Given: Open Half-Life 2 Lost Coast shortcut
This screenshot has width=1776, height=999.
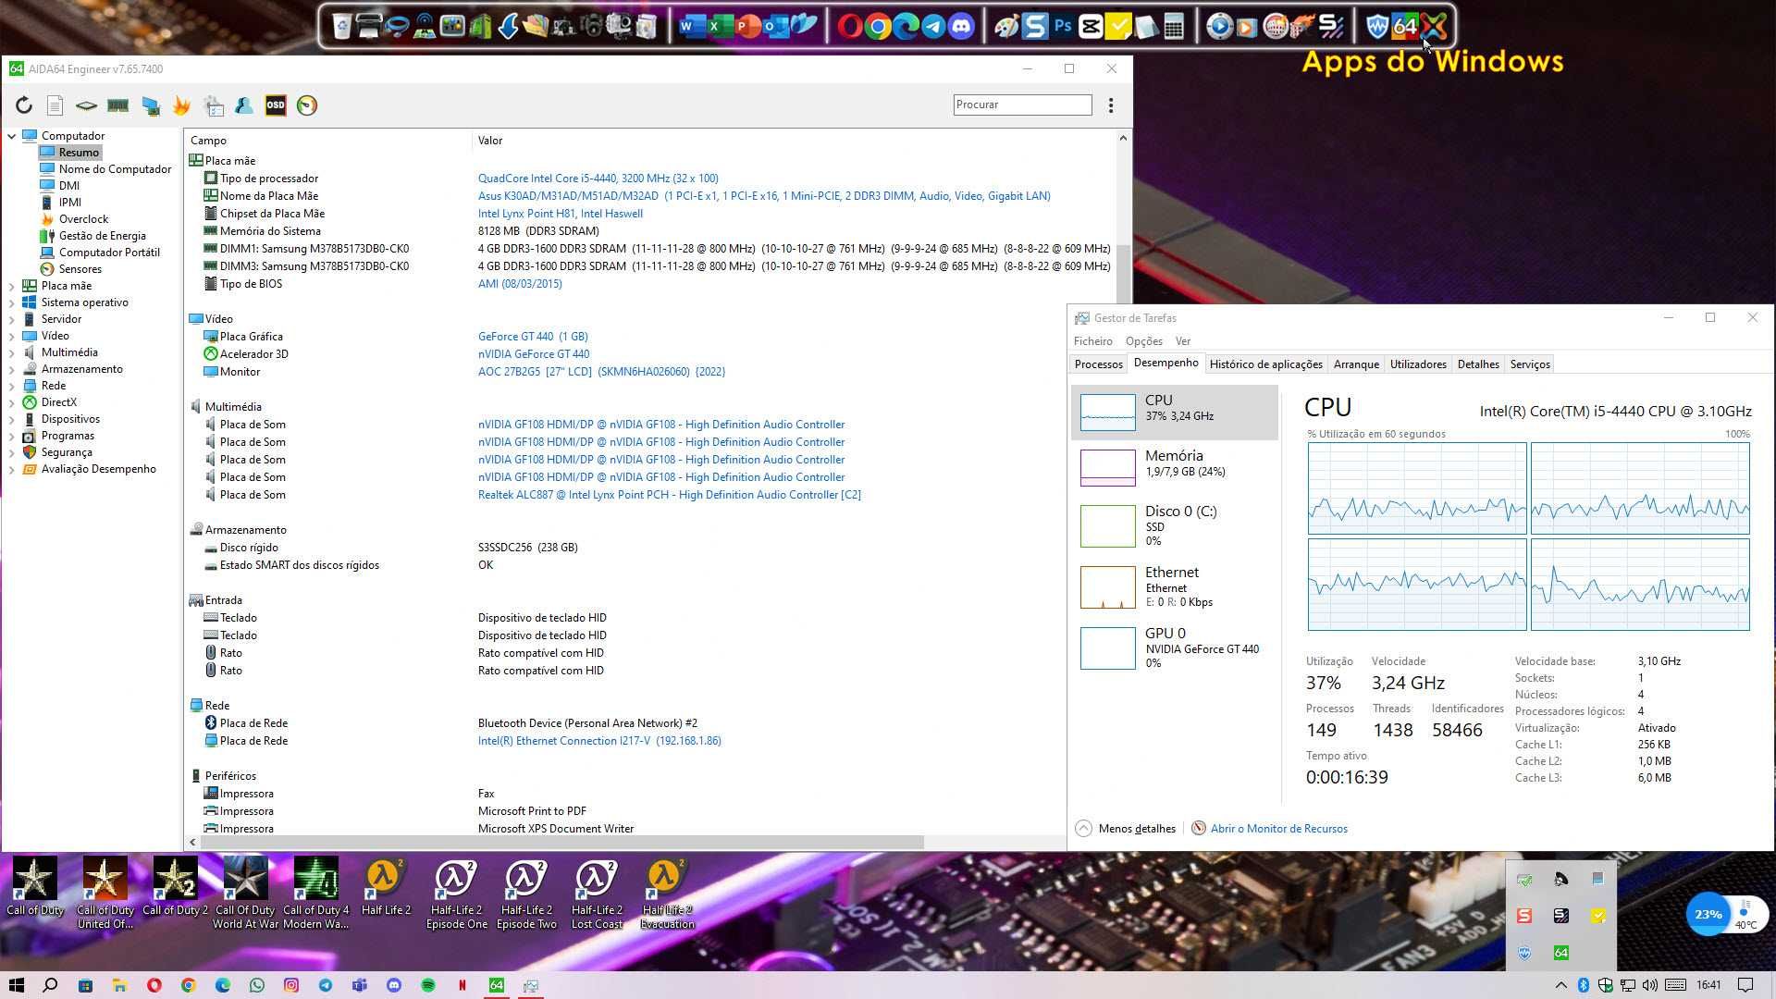Looking at the screenshot, I should click(x=597, y=894).
